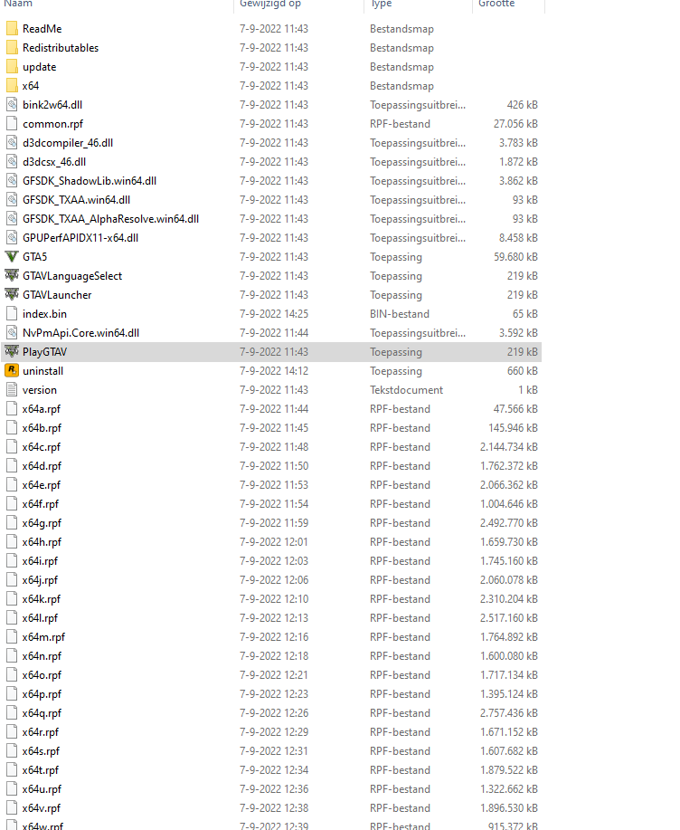Click the size value 27.056 kB
680x830 pixels.
coord(515,124)
